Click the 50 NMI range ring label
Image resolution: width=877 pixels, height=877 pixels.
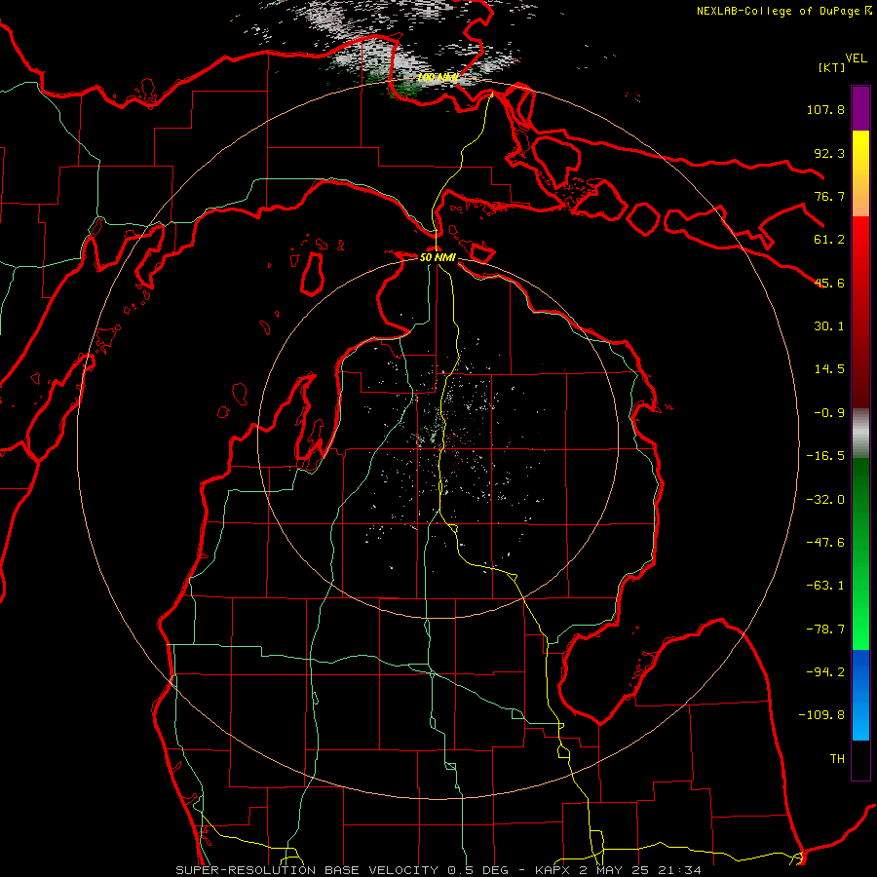[x=438, y=257]
